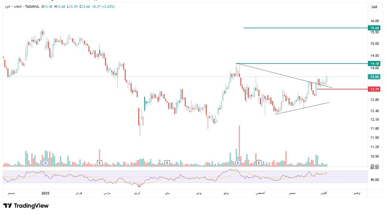The width and height of the screenshot is (385, 214).
Task: Click the dividend D marker in July
Action: (238, 163)
